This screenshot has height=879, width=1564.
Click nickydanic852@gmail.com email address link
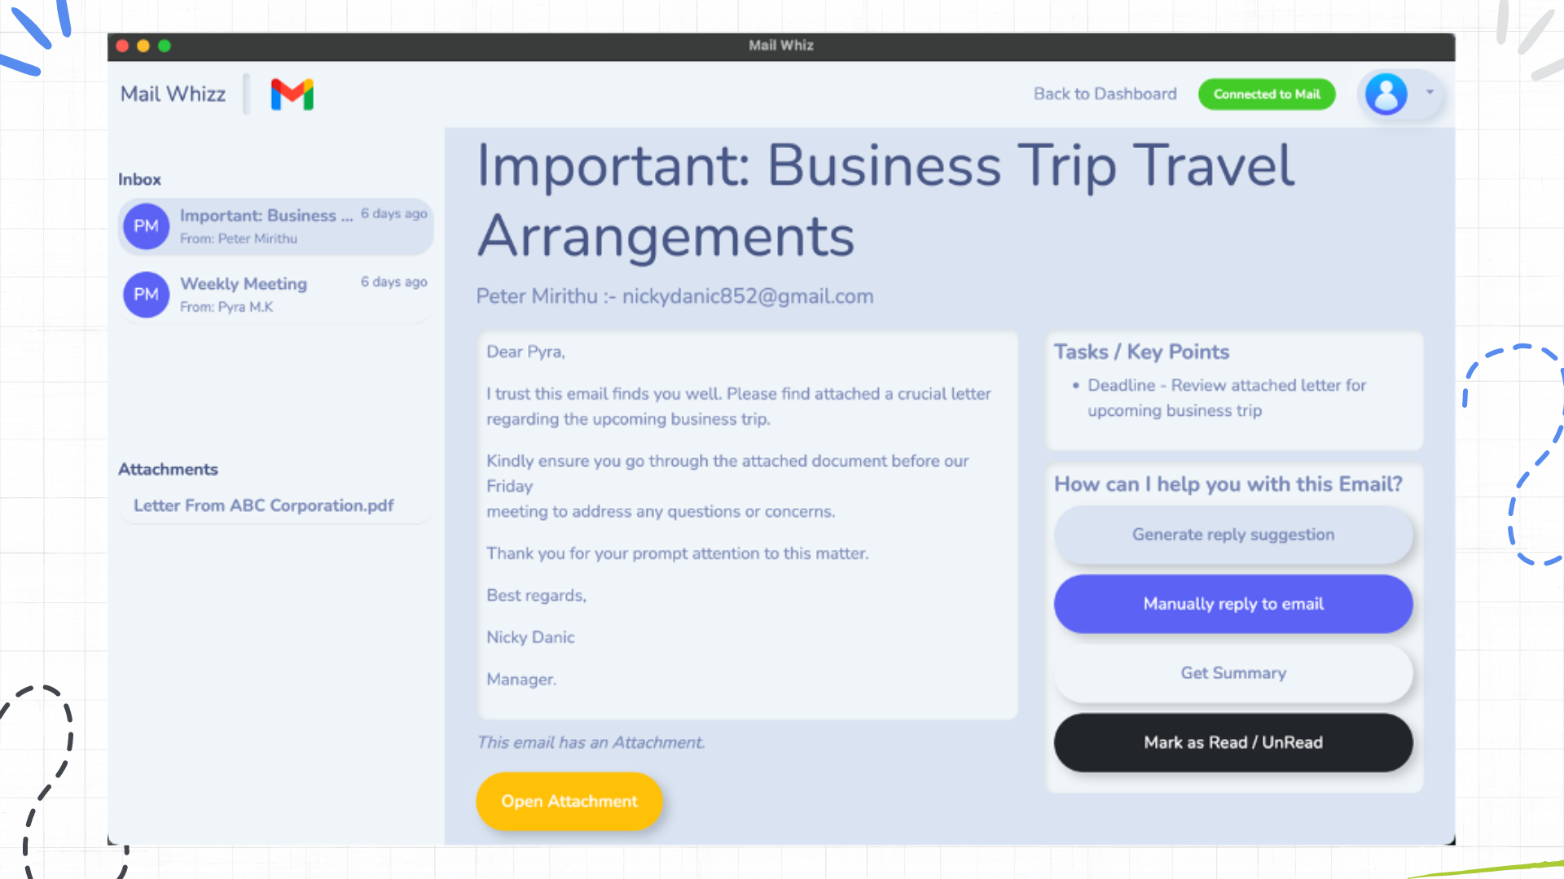[x=748, y=296]
